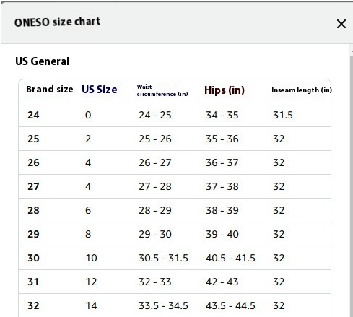Click the Inseam length (in) header
This screenshot has height=317, width=353.
[x=302, y=90]
